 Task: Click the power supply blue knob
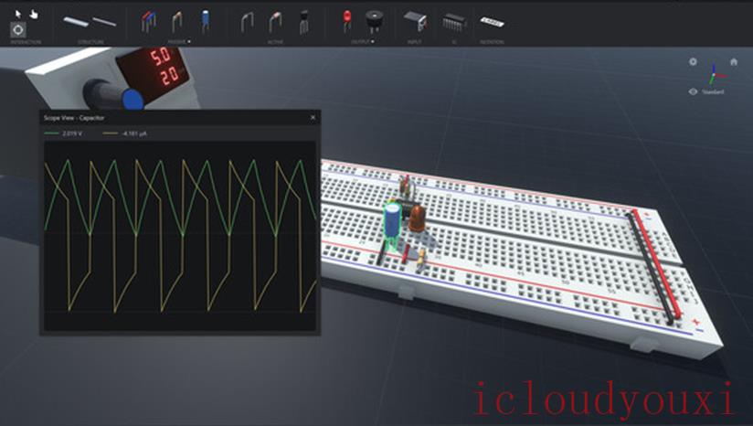(133, 100)
